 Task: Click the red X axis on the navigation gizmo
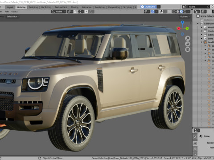pos(179,28)
